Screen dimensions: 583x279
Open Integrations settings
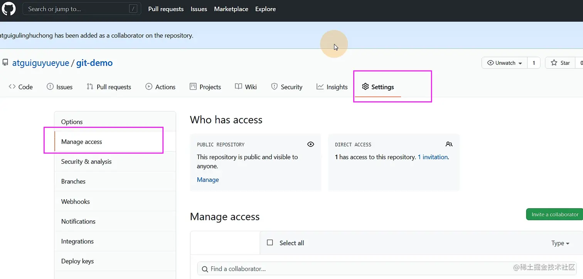115,241
